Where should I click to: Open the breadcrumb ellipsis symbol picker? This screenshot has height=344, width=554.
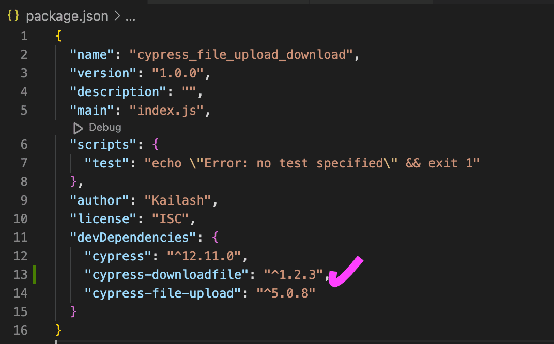[130, 17]
